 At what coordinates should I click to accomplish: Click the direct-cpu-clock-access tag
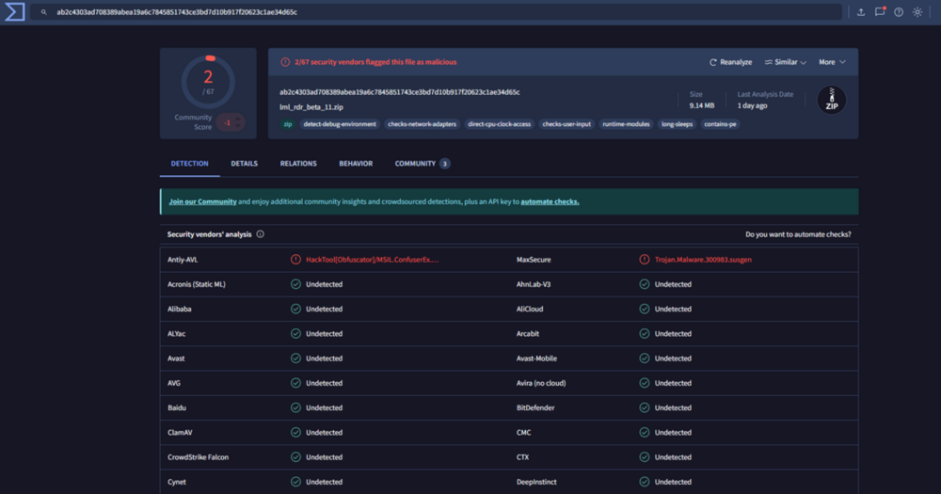500,124
